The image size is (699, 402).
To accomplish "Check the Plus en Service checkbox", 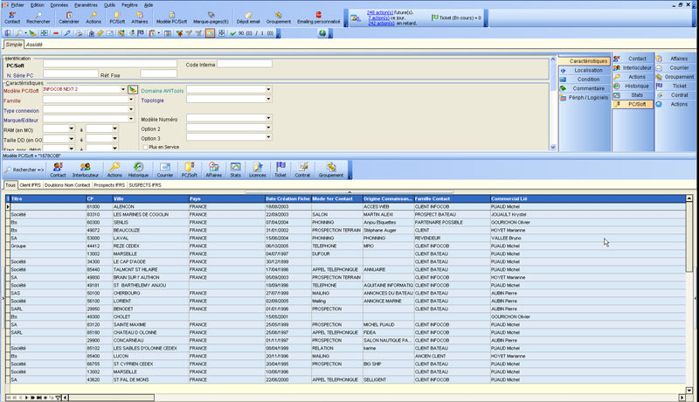I will pos(145,147).
